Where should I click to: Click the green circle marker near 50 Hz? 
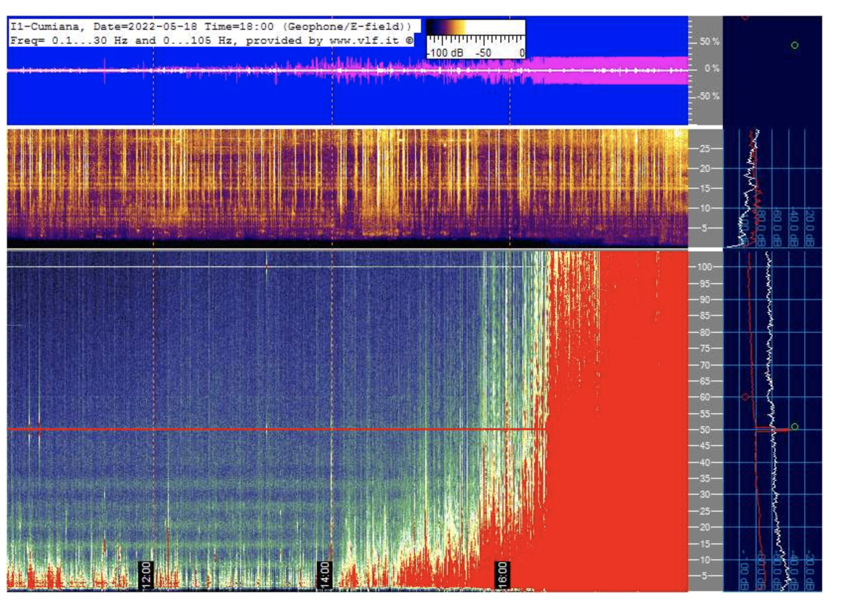coord(794,427)
